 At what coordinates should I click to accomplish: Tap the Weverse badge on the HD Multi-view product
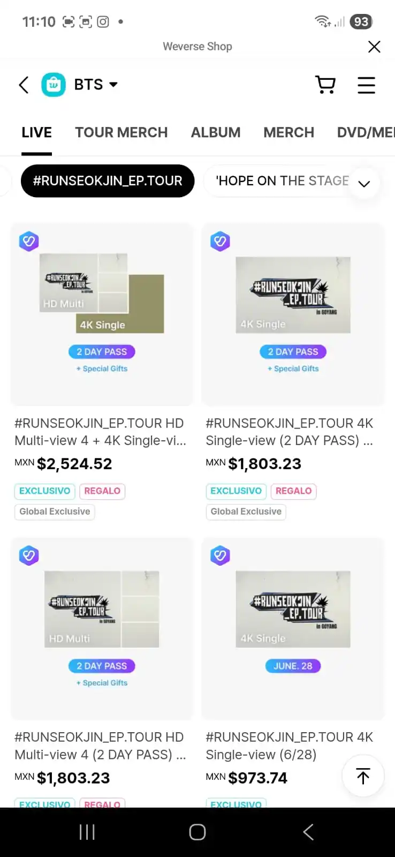29,241
